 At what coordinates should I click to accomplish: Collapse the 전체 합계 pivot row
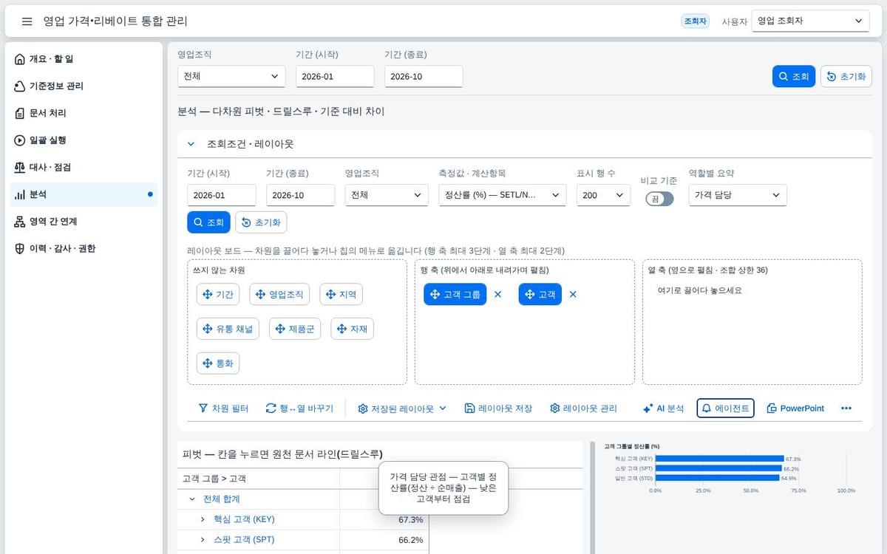192,499
